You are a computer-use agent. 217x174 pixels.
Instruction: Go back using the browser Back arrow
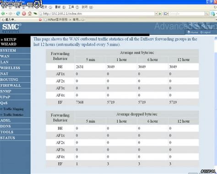coord(3,14)
